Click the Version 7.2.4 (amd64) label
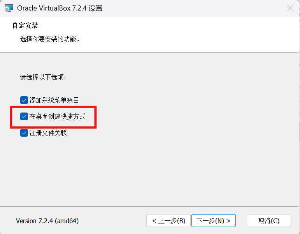300x234 pixels. click(x=47, y=221)
